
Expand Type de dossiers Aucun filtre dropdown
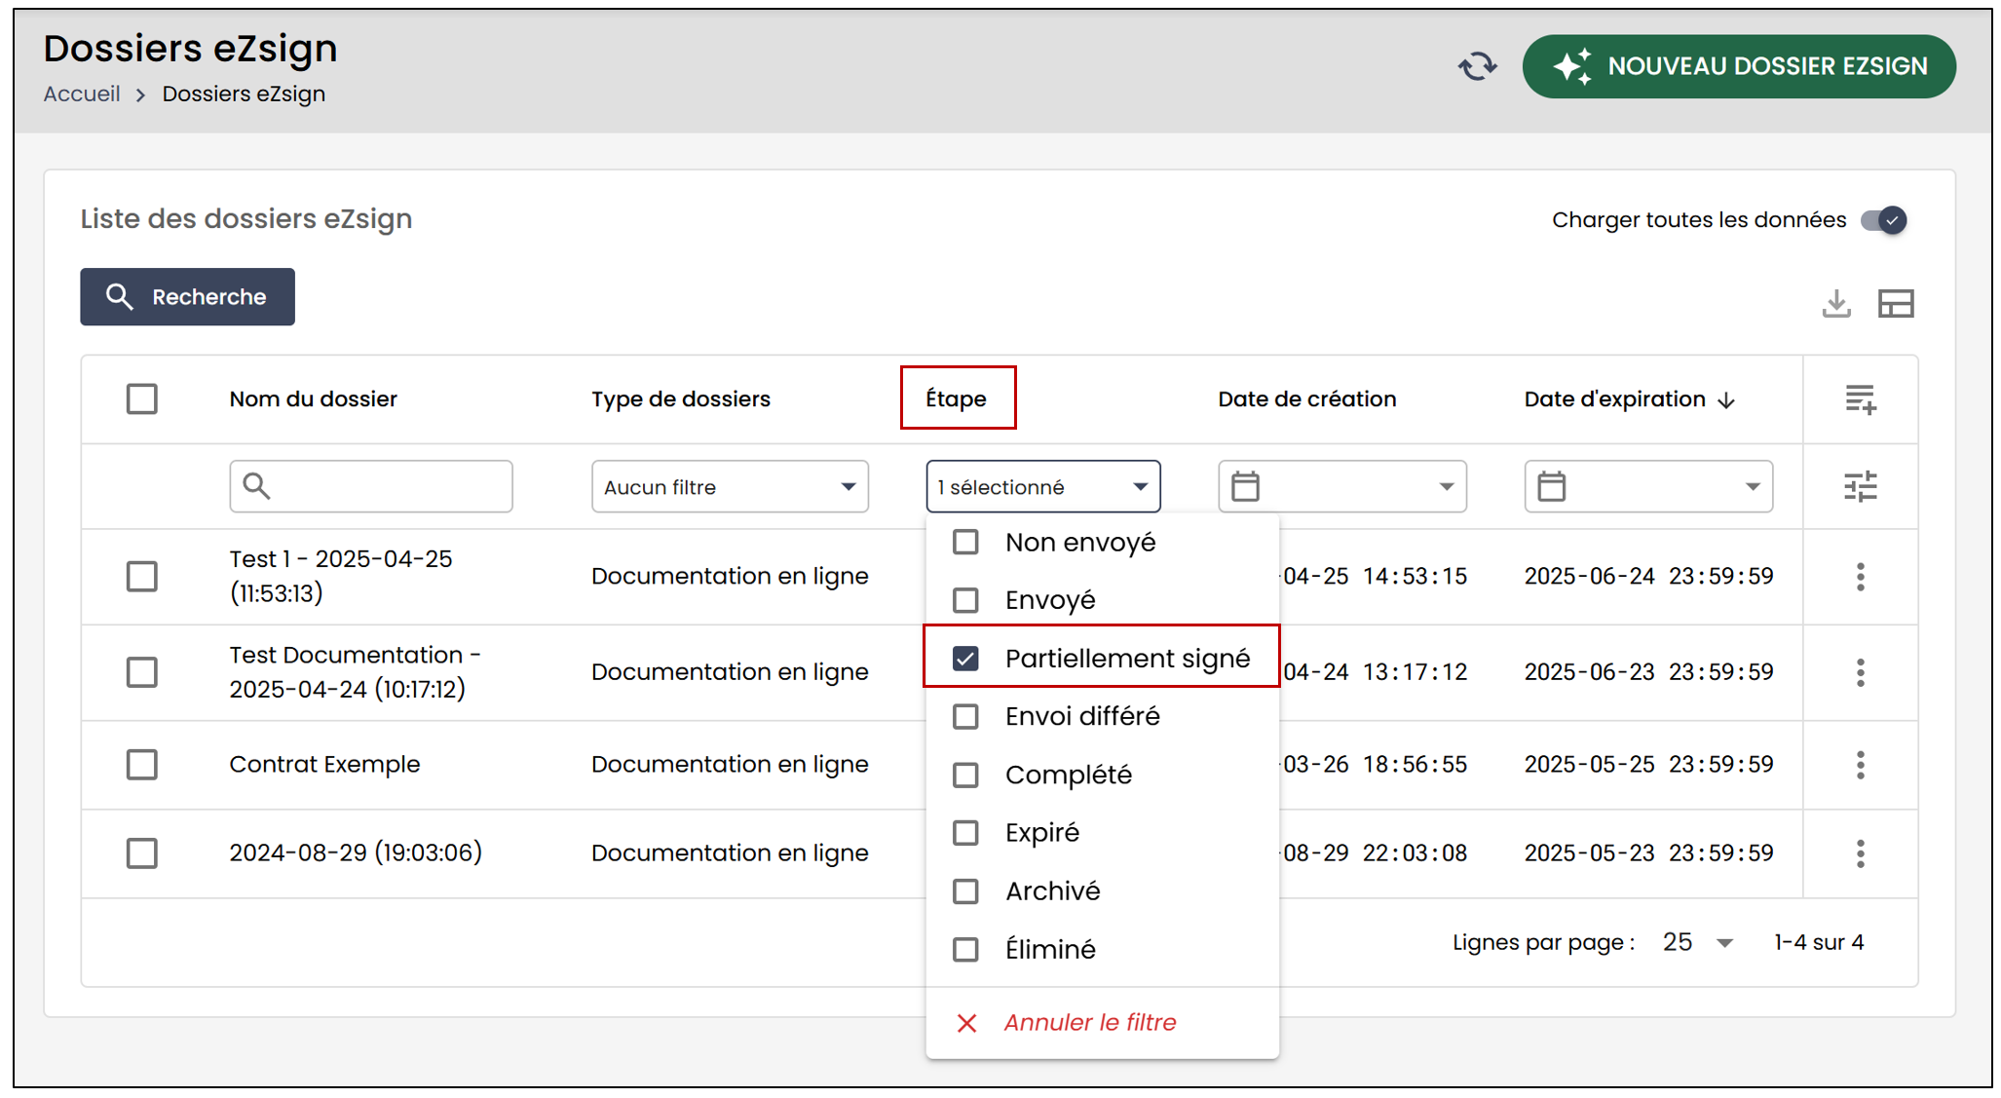pyautogui.click(x=730, y=486)
